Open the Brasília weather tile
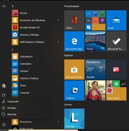 [95, 70]
